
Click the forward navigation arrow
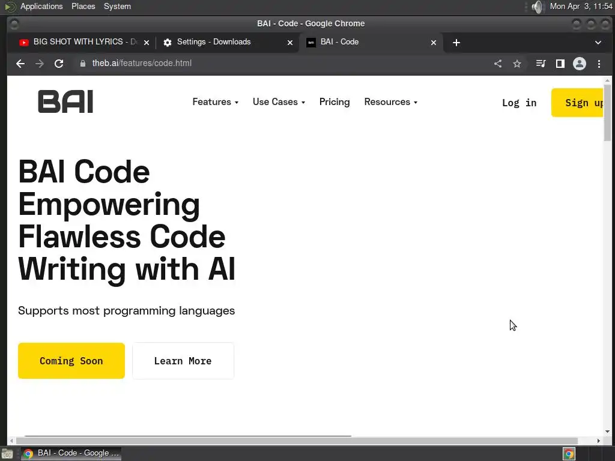pyautogui.click(x=40, y=64)
